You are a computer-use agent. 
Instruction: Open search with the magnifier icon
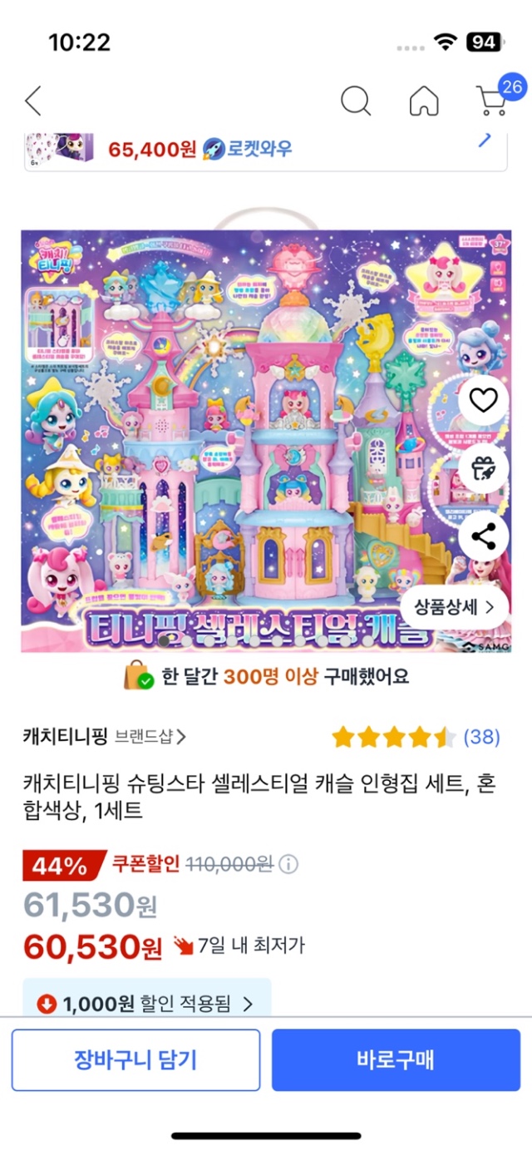(x=356, y=101)
